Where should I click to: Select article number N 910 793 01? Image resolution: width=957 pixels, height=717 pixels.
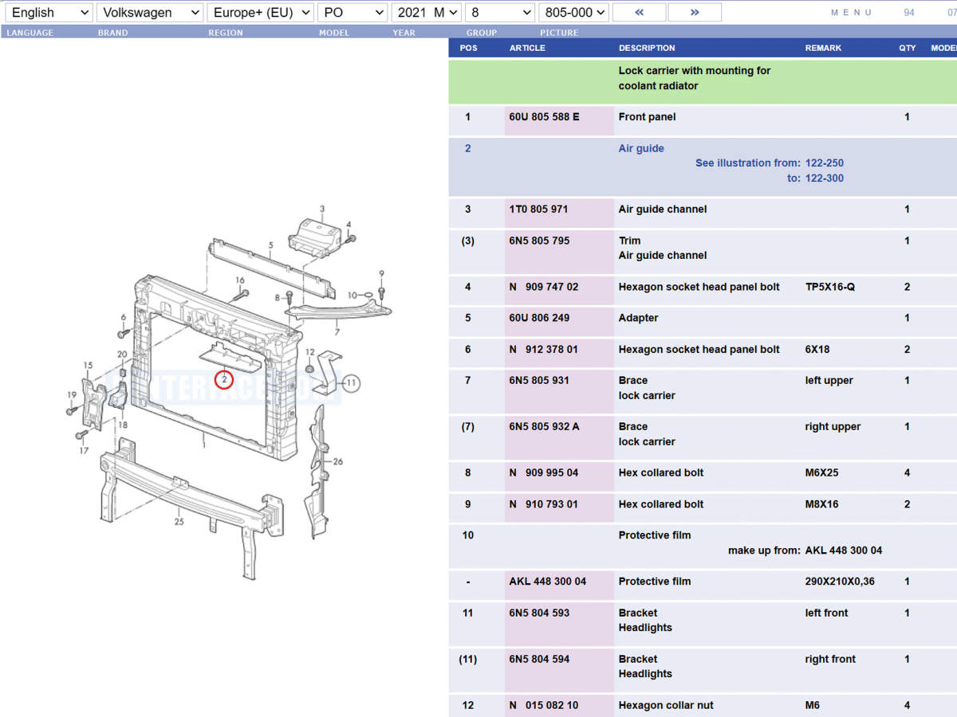coord(544,504)
